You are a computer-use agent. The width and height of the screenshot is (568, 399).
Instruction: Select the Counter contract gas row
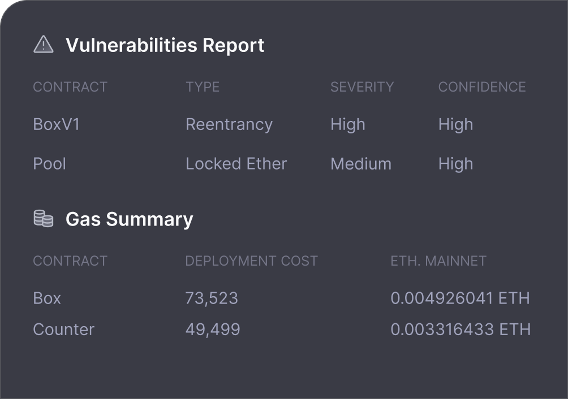tap(64, 329)
